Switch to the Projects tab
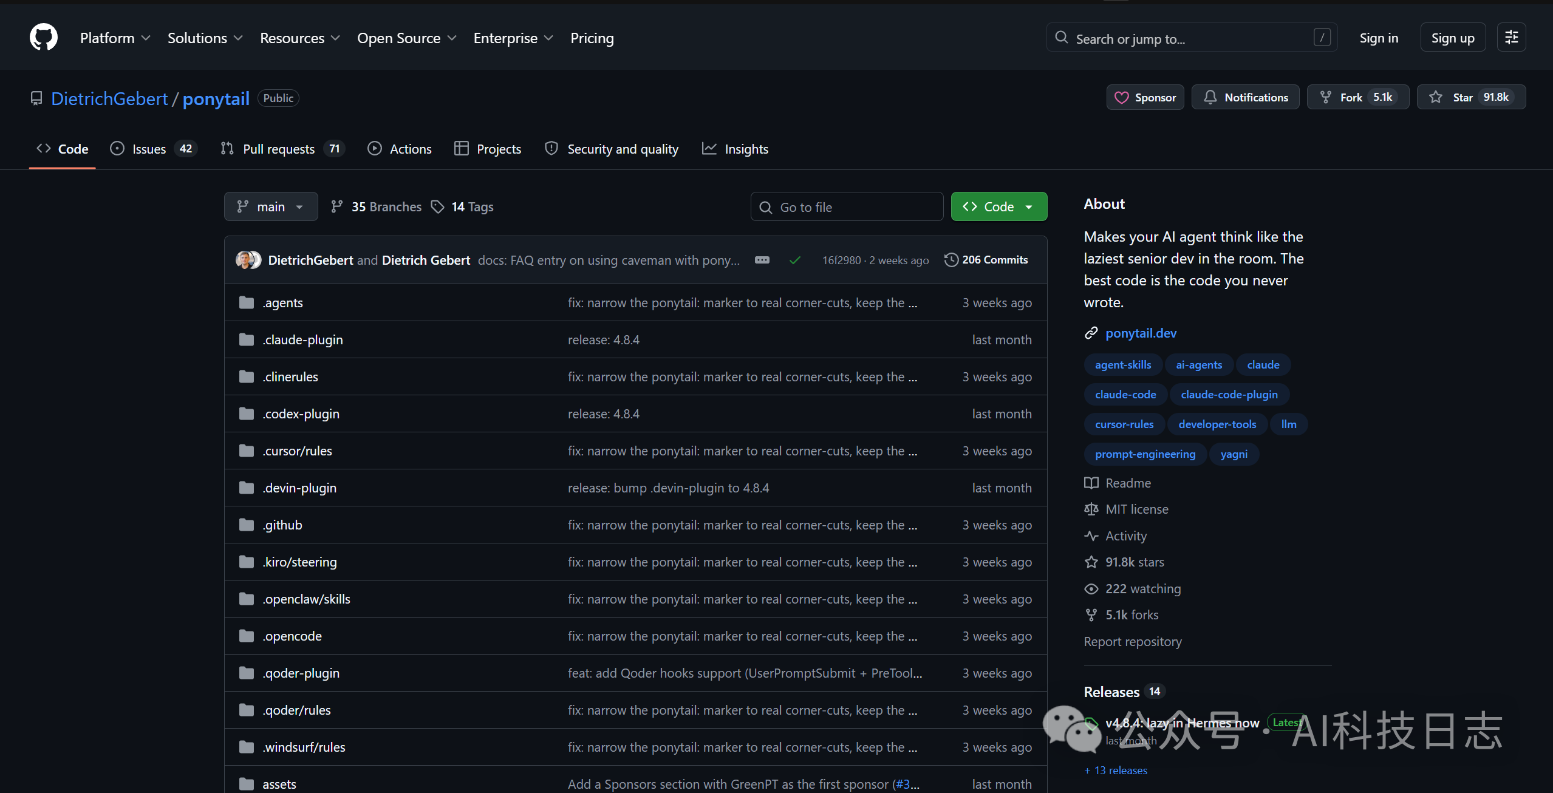This screenshot has height=793, width=1553. [488, 149]
